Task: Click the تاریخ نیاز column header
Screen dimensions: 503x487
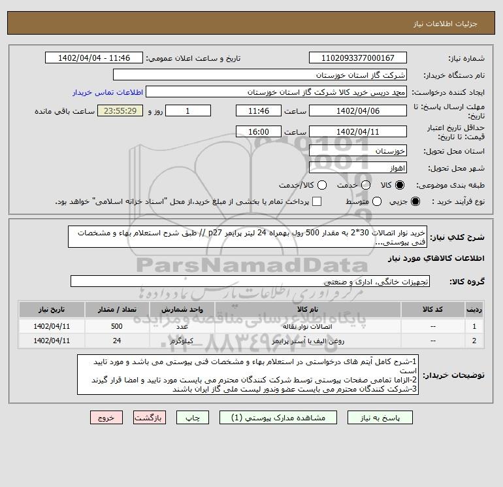Action: [52, 309]
